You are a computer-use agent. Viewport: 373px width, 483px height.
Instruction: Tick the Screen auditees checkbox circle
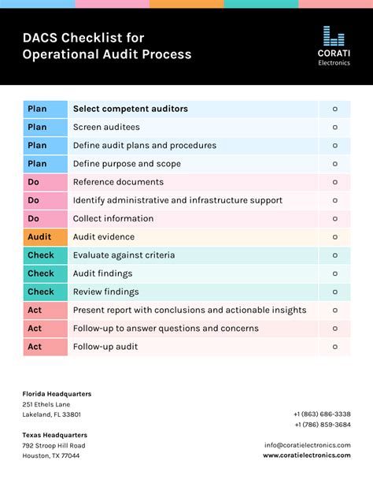(x=335, y=127)
